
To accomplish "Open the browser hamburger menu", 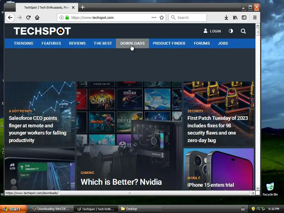I will click(255, 17).
